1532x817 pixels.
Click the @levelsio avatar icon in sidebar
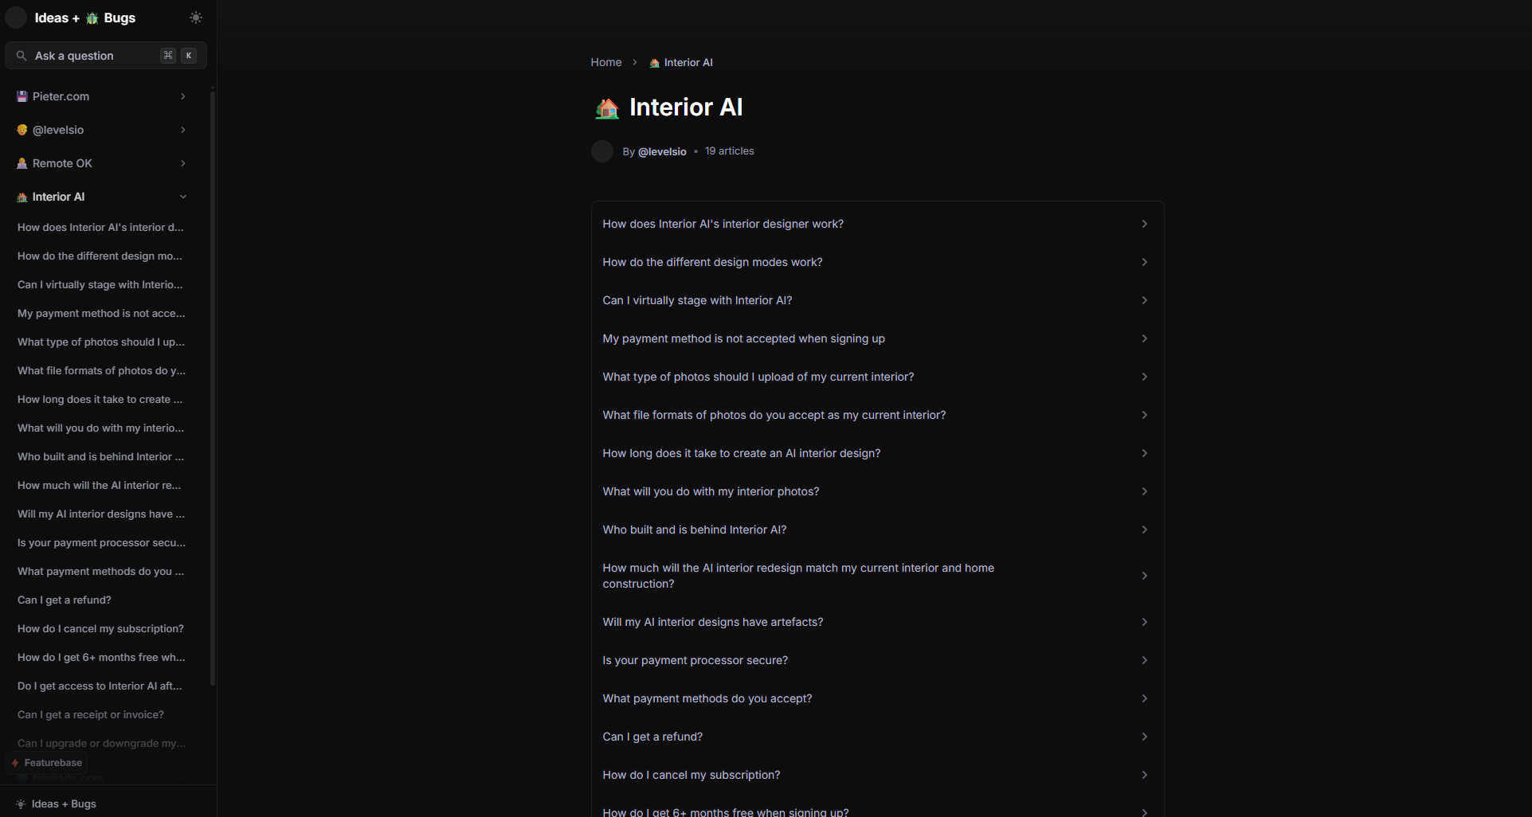[x=22, y=130]
